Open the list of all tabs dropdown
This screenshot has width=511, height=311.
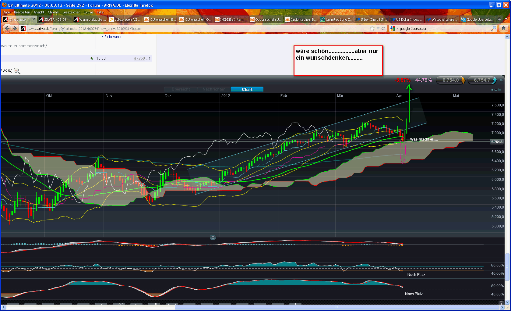(x=506, y=19)
